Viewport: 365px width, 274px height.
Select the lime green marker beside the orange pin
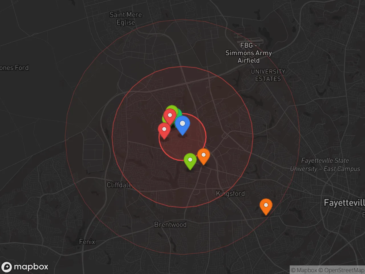(190, 160)
